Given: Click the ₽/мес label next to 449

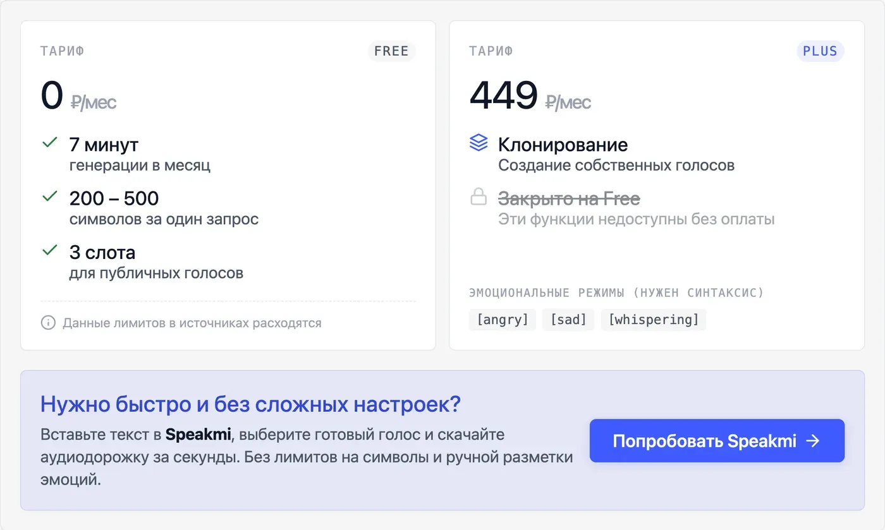Looking at the screenshot, I should [568, 102].
